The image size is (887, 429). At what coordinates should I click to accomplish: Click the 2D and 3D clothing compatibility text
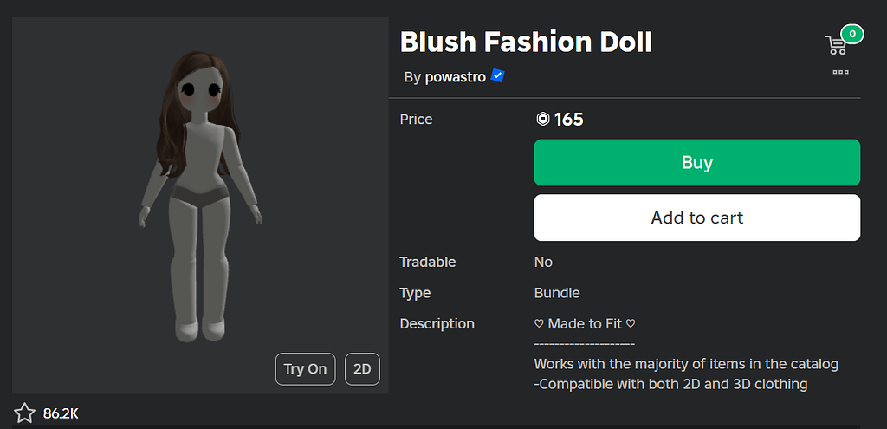671,384
